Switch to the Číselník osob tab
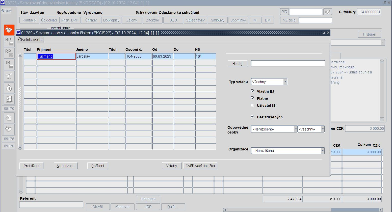This screenshot has height=212, width=392. point(30,40)
